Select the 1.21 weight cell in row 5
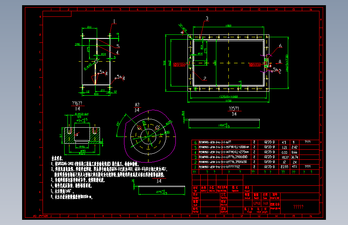This screenshot has height=225, width=348. point(285,147)
